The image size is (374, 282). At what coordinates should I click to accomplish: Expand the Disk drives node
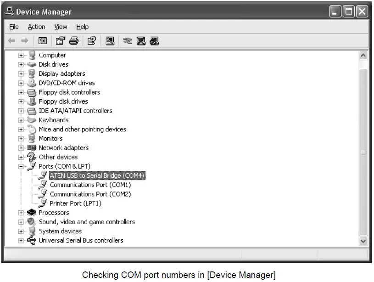coord(21,65)
